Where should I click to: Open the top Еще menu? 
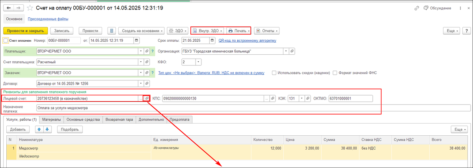point(451,31)
